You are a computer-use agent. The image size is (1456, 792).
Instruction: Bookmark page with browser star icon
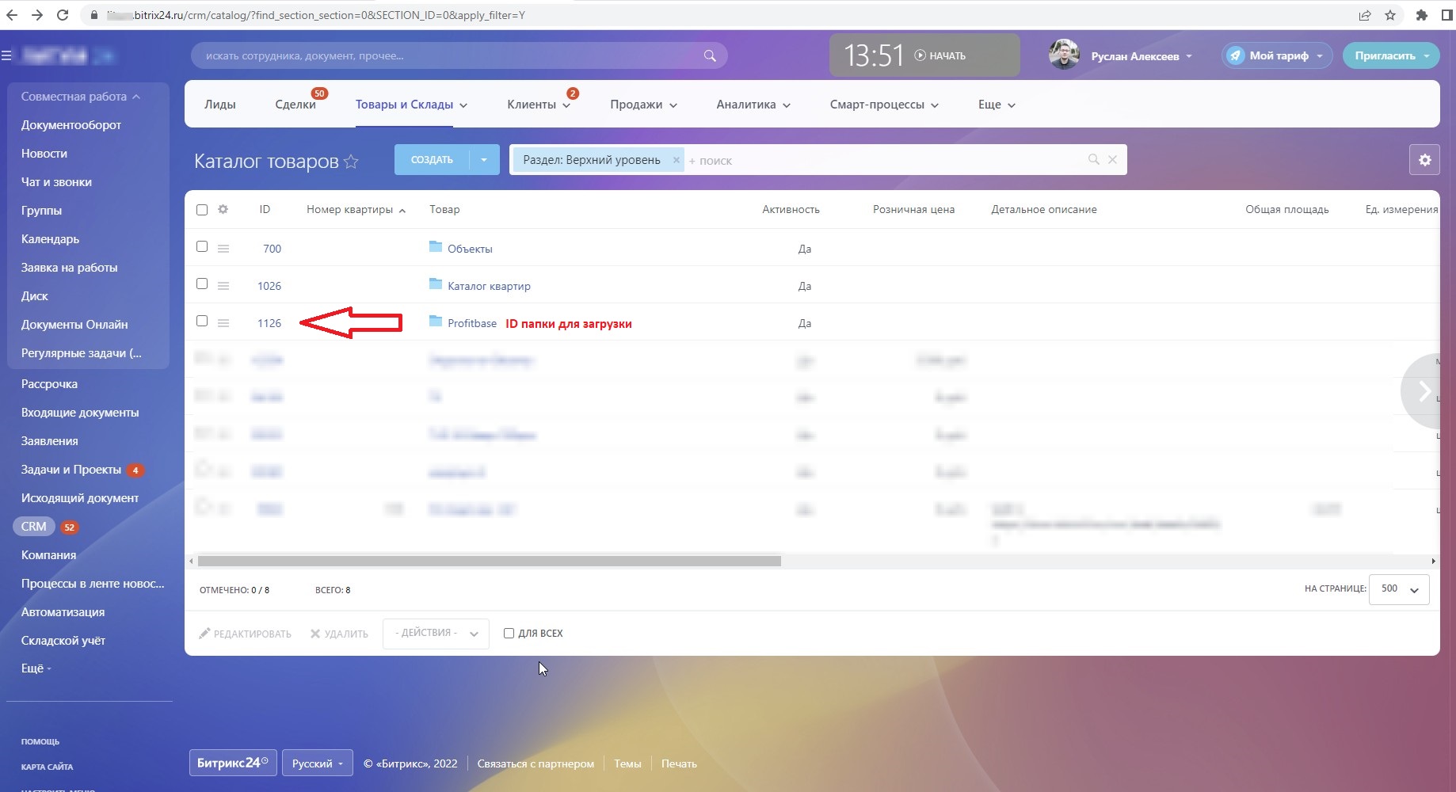1390,15
